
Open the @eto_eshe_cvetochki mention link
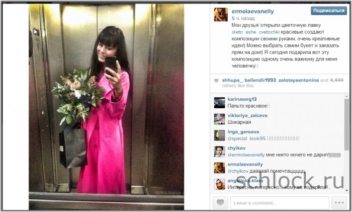pyautogui.click(x=255, y=32)
